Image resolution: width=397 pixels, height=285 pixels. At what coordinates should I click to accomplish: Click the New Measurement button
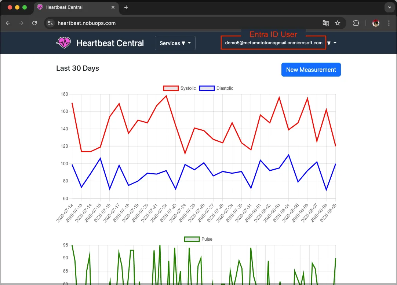coord(311,70)
